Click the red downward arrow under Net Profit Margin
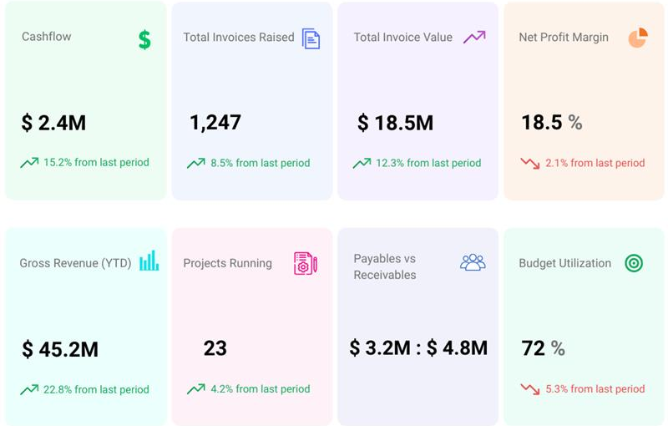Image resolution: width=668 pixels, height=426 pixels. coord(529,164)
